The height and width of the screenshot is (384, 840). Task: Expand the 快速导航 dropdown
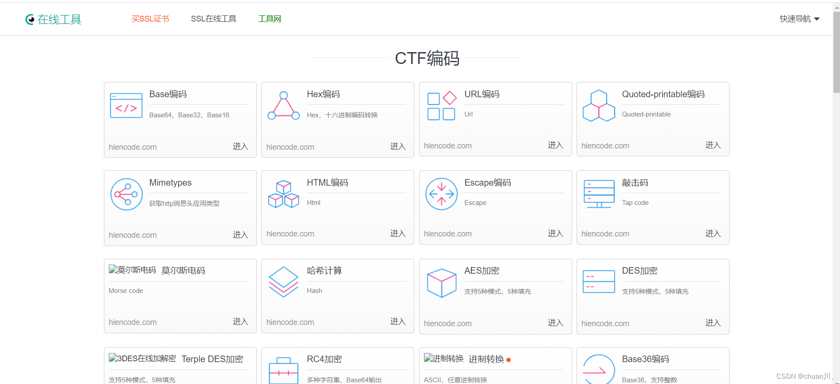[x=799, y=19]
